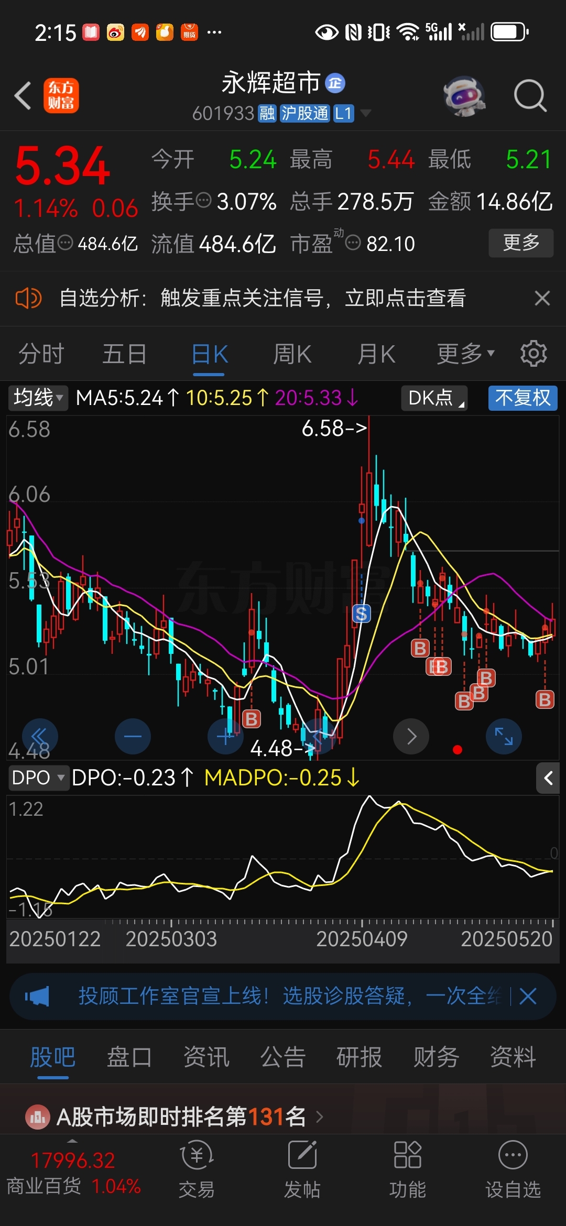
Task: Expand the 更多 chart period dropdown
Action: pos(466,354)
